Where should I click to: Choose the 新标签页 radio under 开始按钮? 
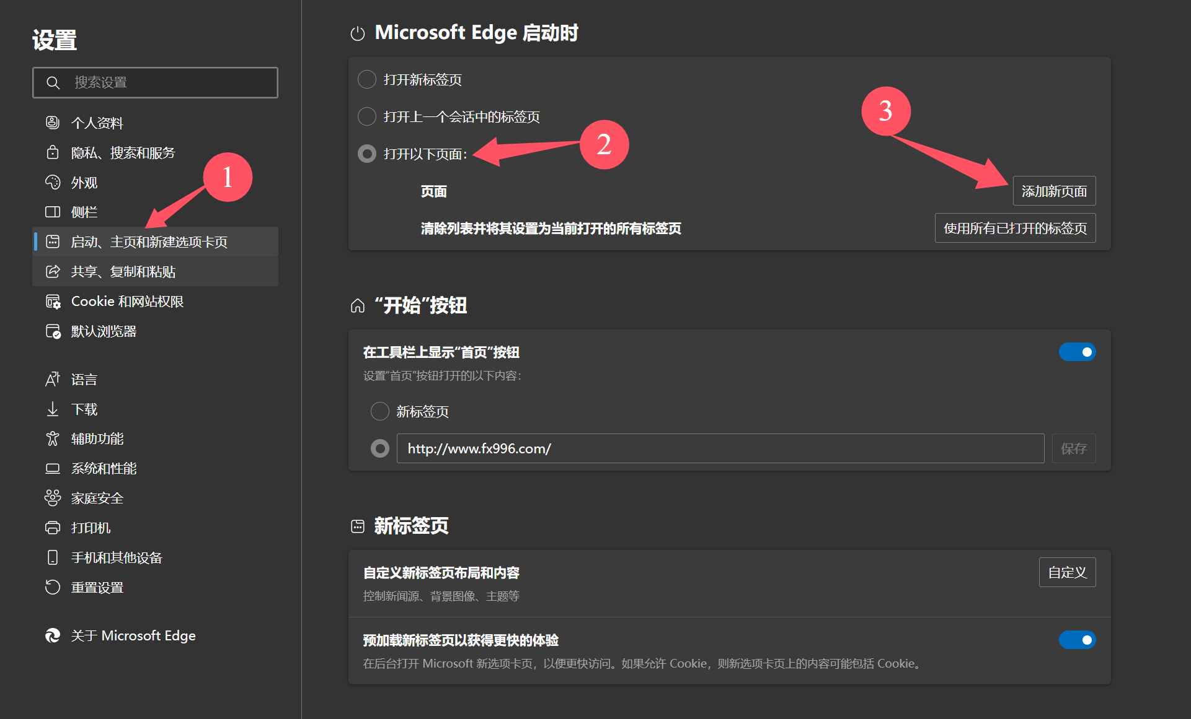379,411
